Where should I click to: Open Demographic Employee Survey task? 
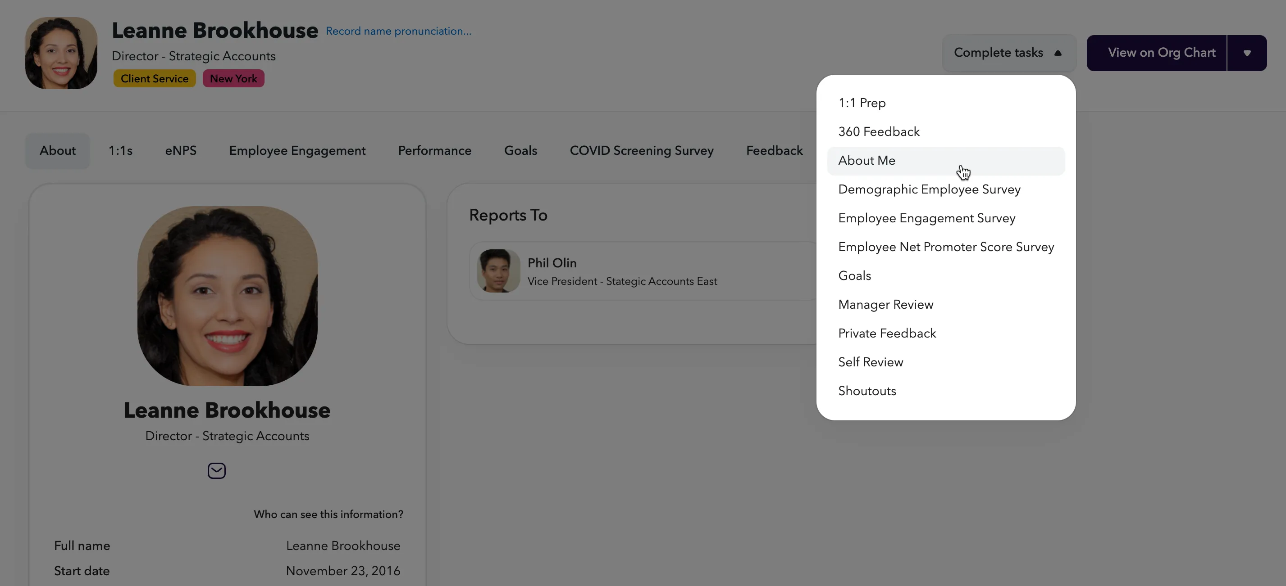946,189
